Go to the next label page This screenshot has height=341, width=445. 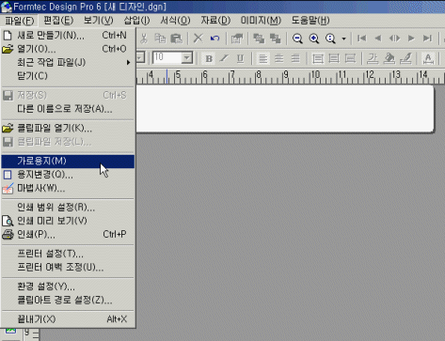point(411,39)
